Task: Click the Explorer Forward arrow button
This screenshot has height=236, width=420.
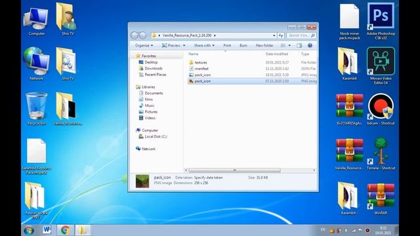Action: pos(143,35)
